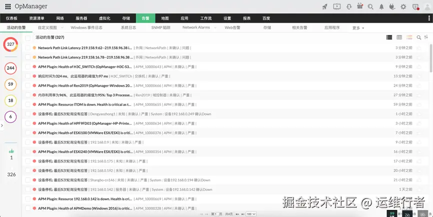Check the Health of Ren2019 alarm row

28,85
